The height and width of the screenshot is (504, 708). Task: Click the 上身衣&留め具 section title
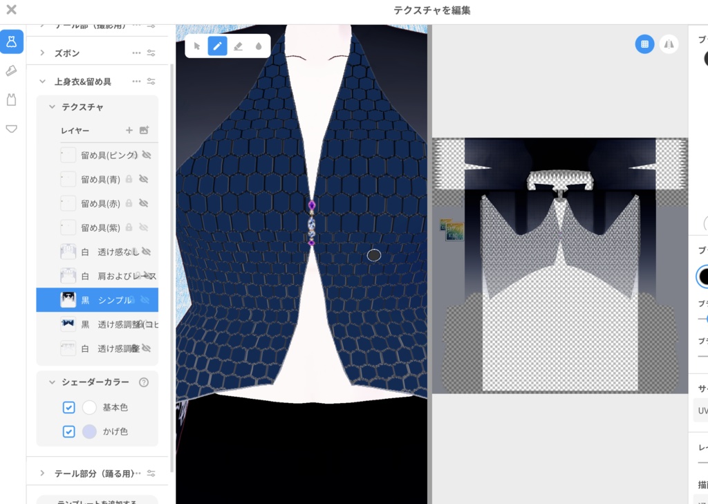click(x=83, y=82)
